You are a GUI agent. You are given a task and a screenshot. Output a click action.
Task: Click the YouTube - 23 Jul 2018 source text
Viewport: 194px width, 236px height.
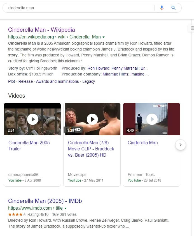[x=144, y=180]
